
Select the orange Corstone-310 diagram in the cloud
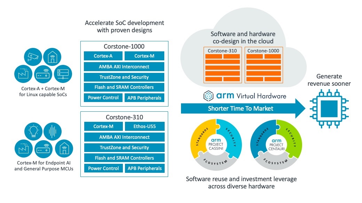(x=222, y=65)
